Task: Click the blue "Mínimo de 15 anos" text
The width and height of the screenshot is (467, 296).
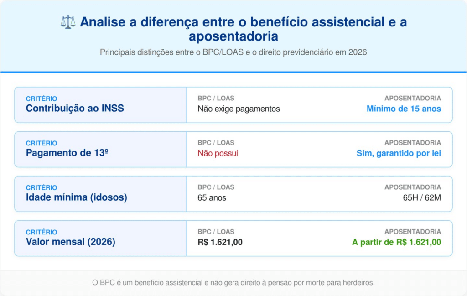Action: point(404,109)
